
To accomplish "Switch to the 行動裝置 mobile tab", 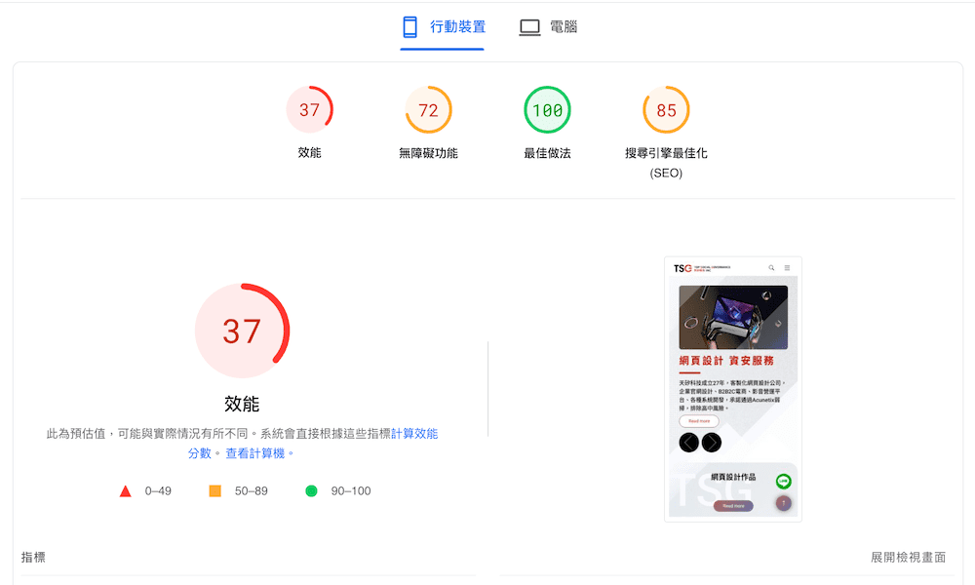I will point(442,27).
